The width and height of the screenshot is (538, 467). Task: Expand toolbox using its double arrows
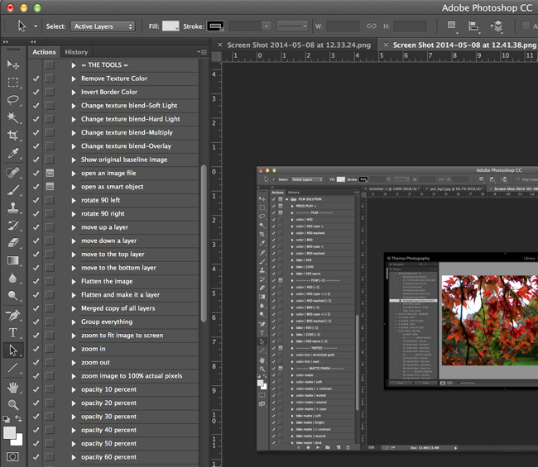[6, 42]
